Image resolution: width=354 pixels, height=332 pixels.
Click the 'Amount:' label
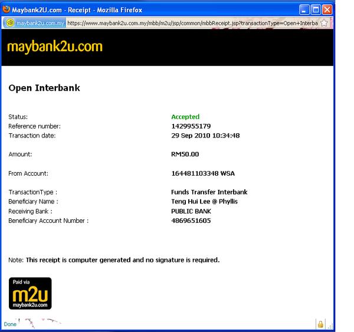pyautogui.click(x=20, y=154)
